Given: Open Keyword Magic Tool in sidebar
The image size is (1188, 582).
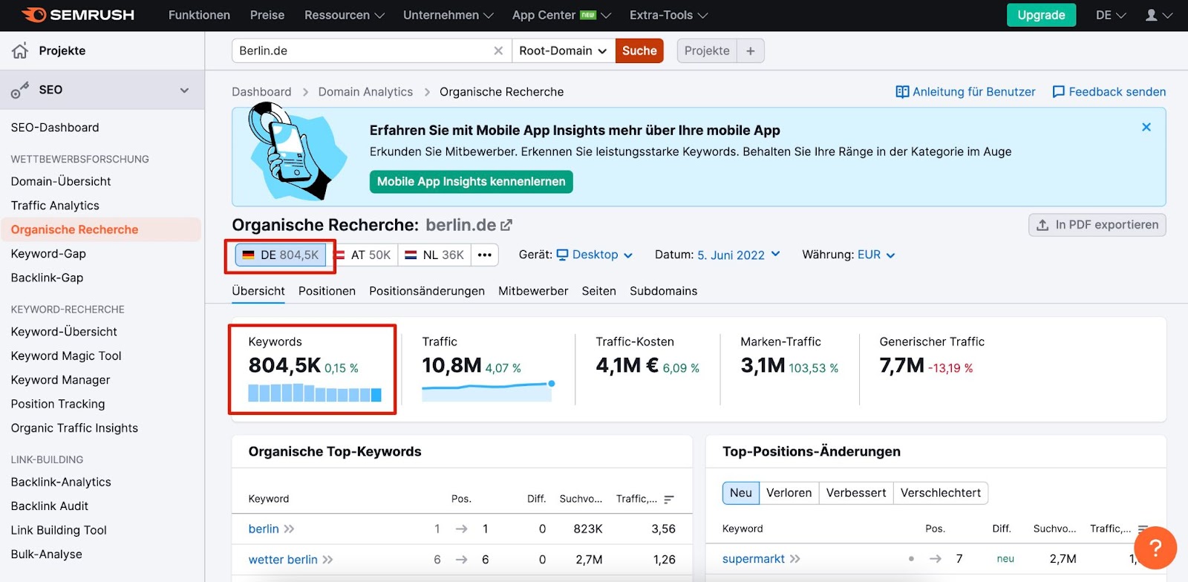Looking at the screenshot, I should [x=66, y=356].
